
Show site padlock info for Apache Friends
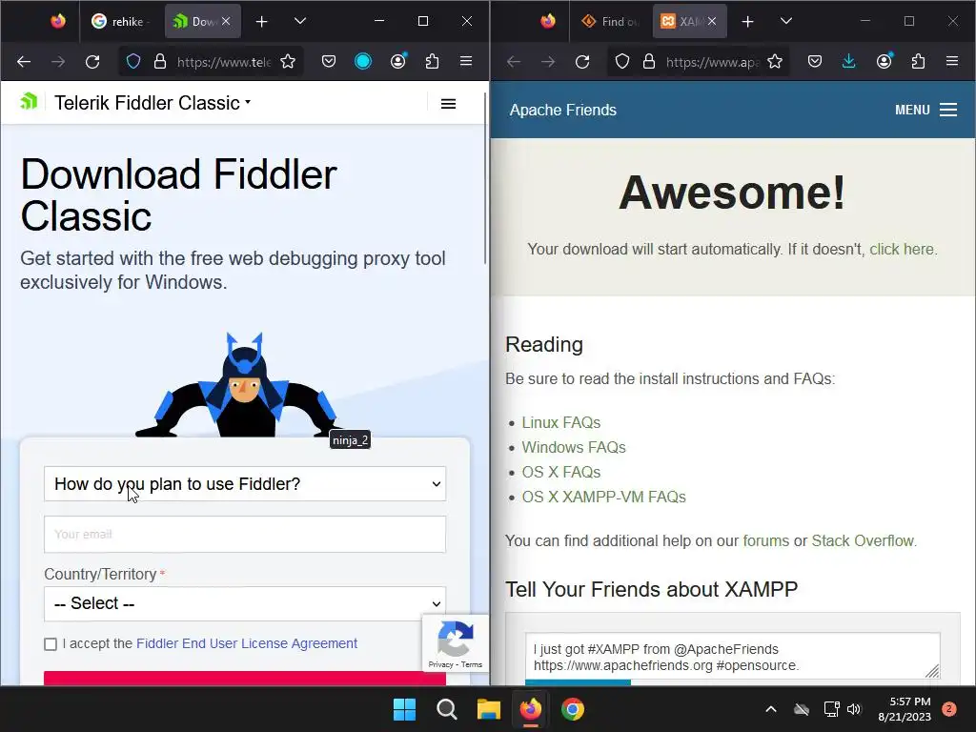[x=649, y=62]
